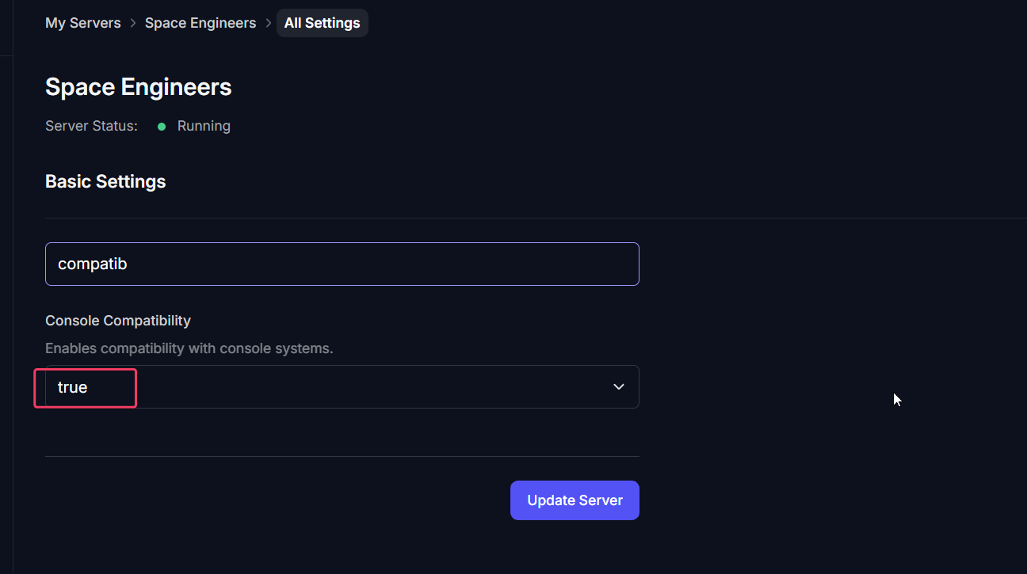This screenshot has height=574, width=1027.
Task: Select the Console Compatibility setting label
Action: point(117,321)
